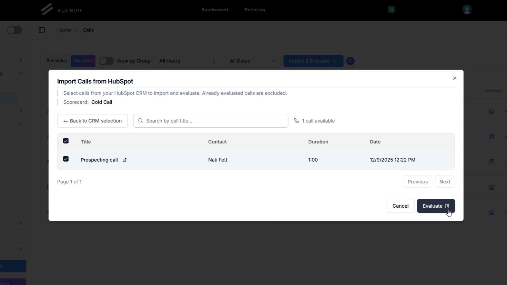
Task: Open the Dashboard menu item
Action: [x=215, y=10]
